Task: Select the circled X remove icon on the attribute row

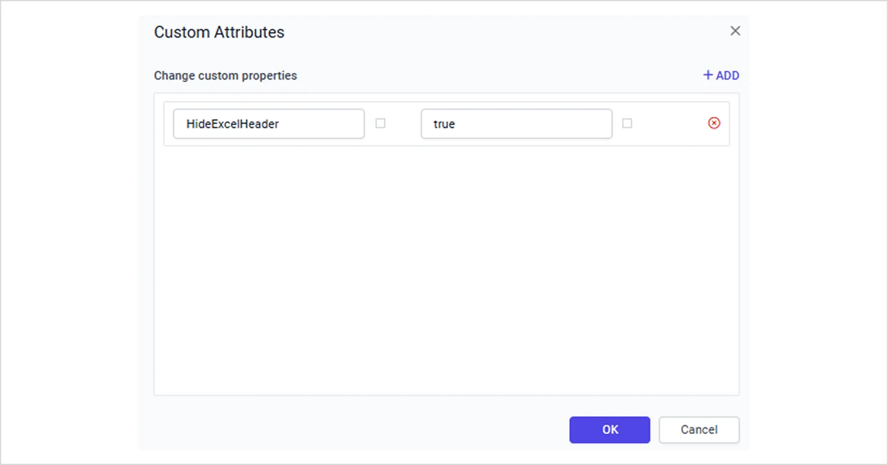Action: [x=714, y=123]
